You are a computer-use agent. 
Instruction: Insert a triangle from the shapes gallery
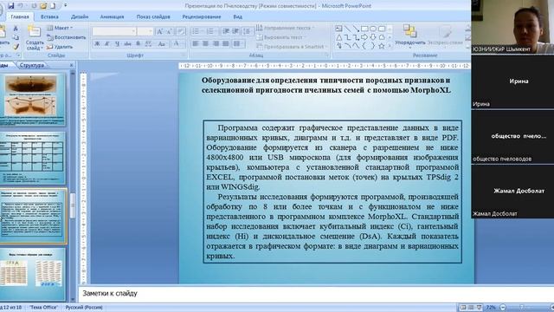339,37
